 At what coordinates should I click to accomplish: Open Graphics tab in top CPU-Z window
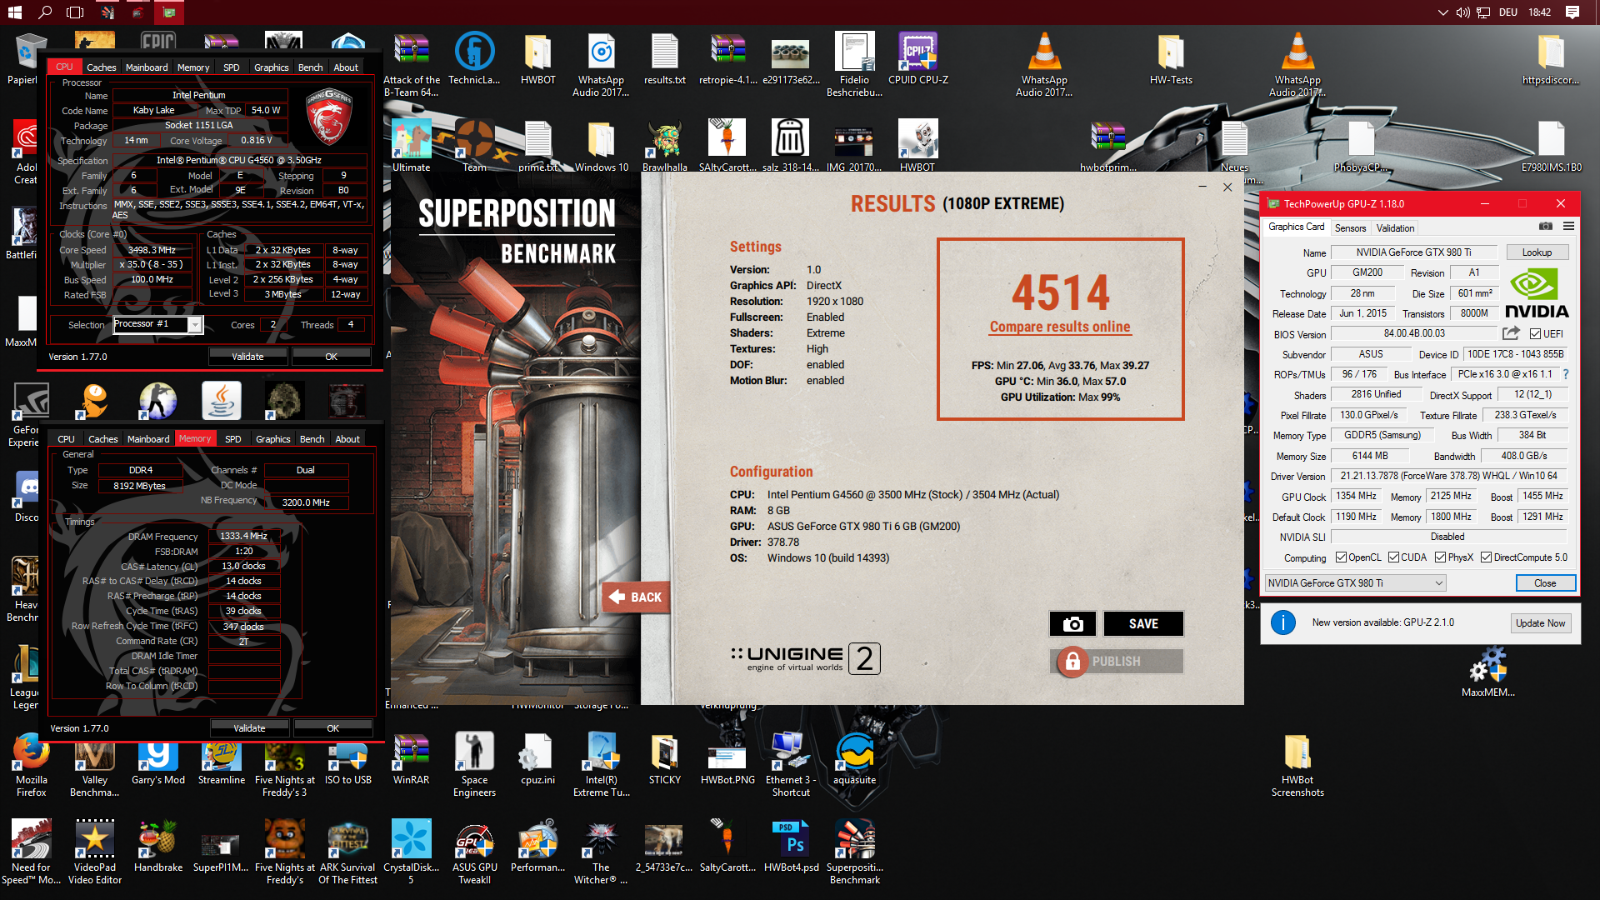click(x=272, y=67)
